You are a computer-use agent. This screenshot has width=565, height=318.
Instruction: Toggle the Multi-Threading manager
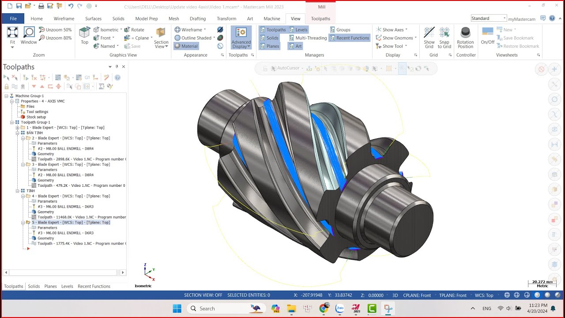[308, 38]
